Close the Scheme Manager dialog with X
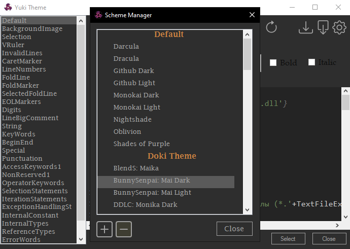Image resolution: width=350 pixels, height=249 pixels. coord(252,15)
